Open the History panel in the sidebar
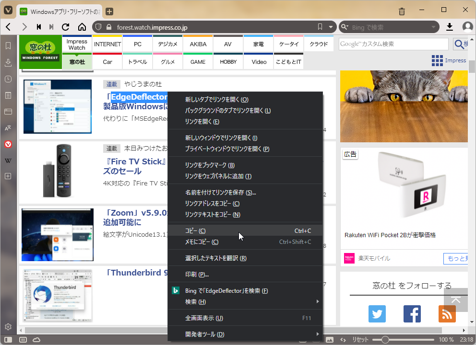 point(8,79)
